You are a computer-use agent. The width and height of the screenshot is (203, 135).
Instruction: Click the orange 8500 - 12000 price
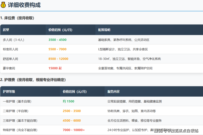58,59
